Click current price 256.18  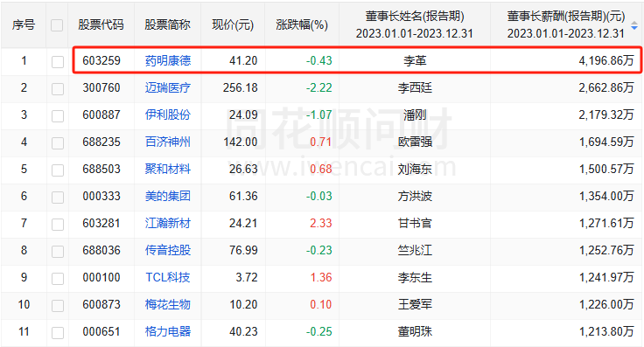[x=241, y=87]
